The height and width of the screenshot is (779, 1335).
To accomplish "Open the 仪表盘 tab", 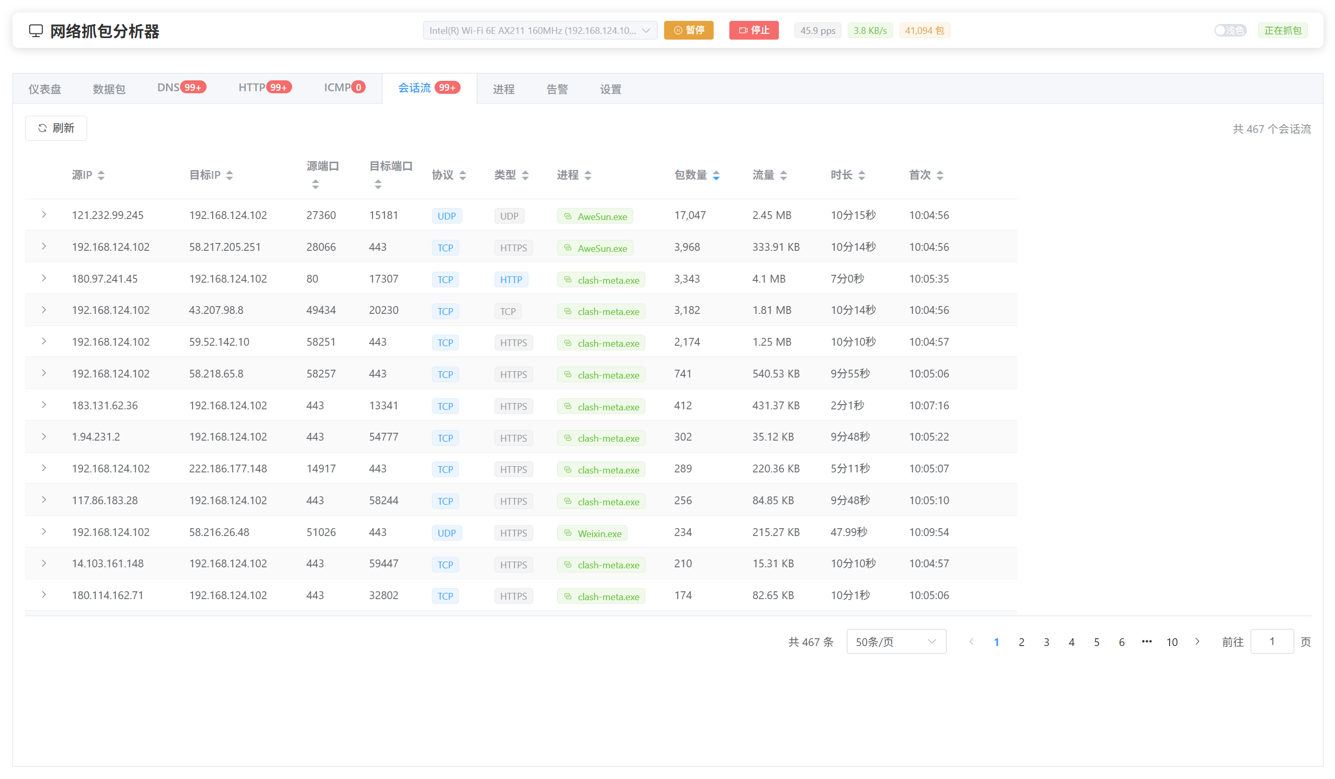I will (x=44, y=89).
